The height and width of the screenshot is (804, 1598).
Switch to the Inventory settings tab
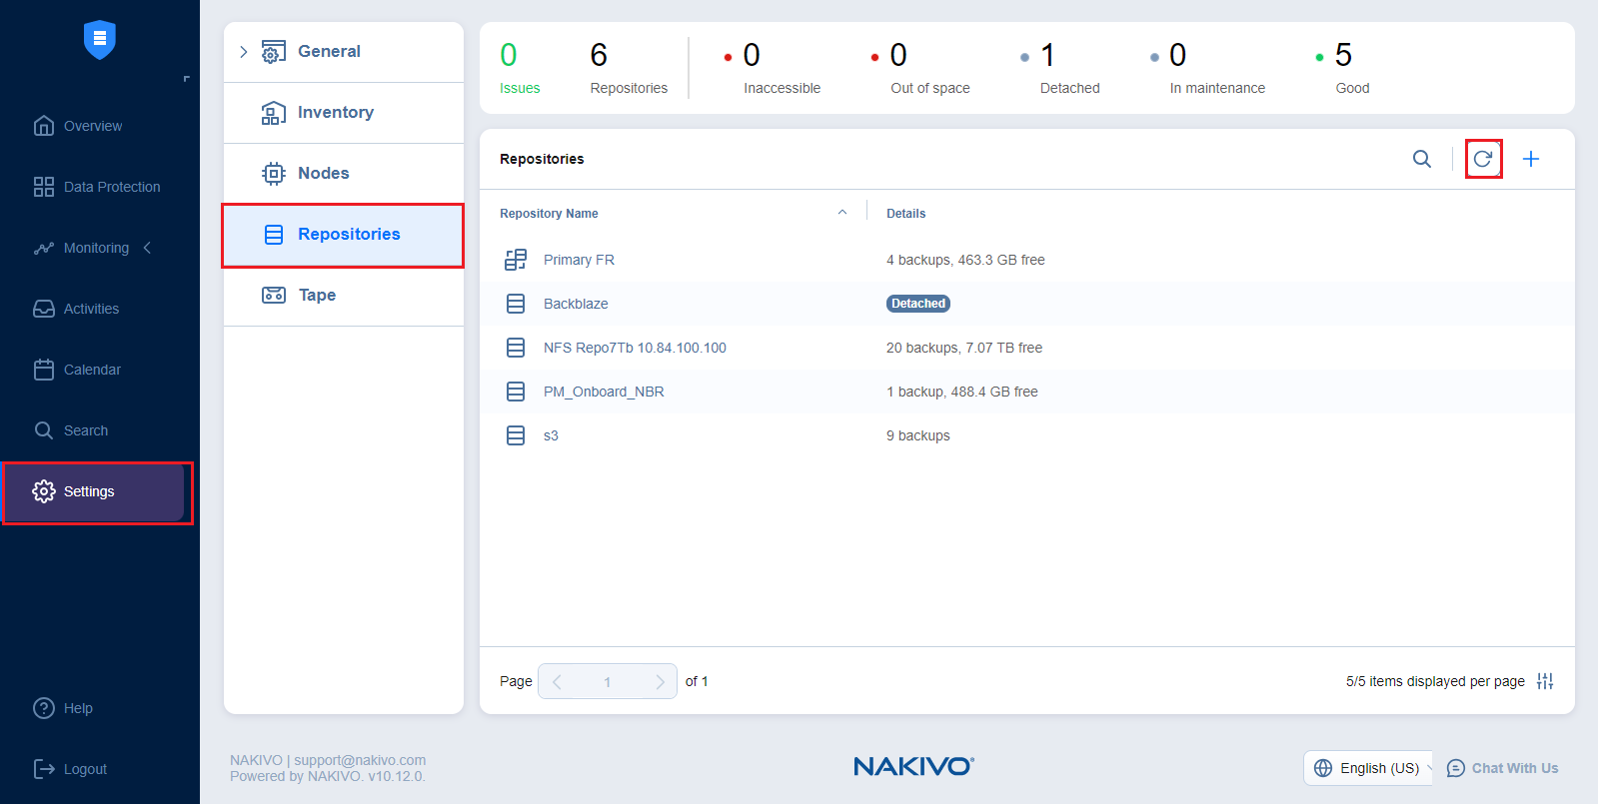coord(335,113)
